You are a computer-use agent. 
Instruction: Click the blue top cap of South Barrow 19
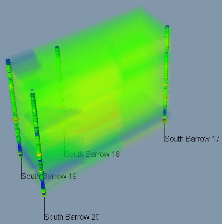(8, 60)
